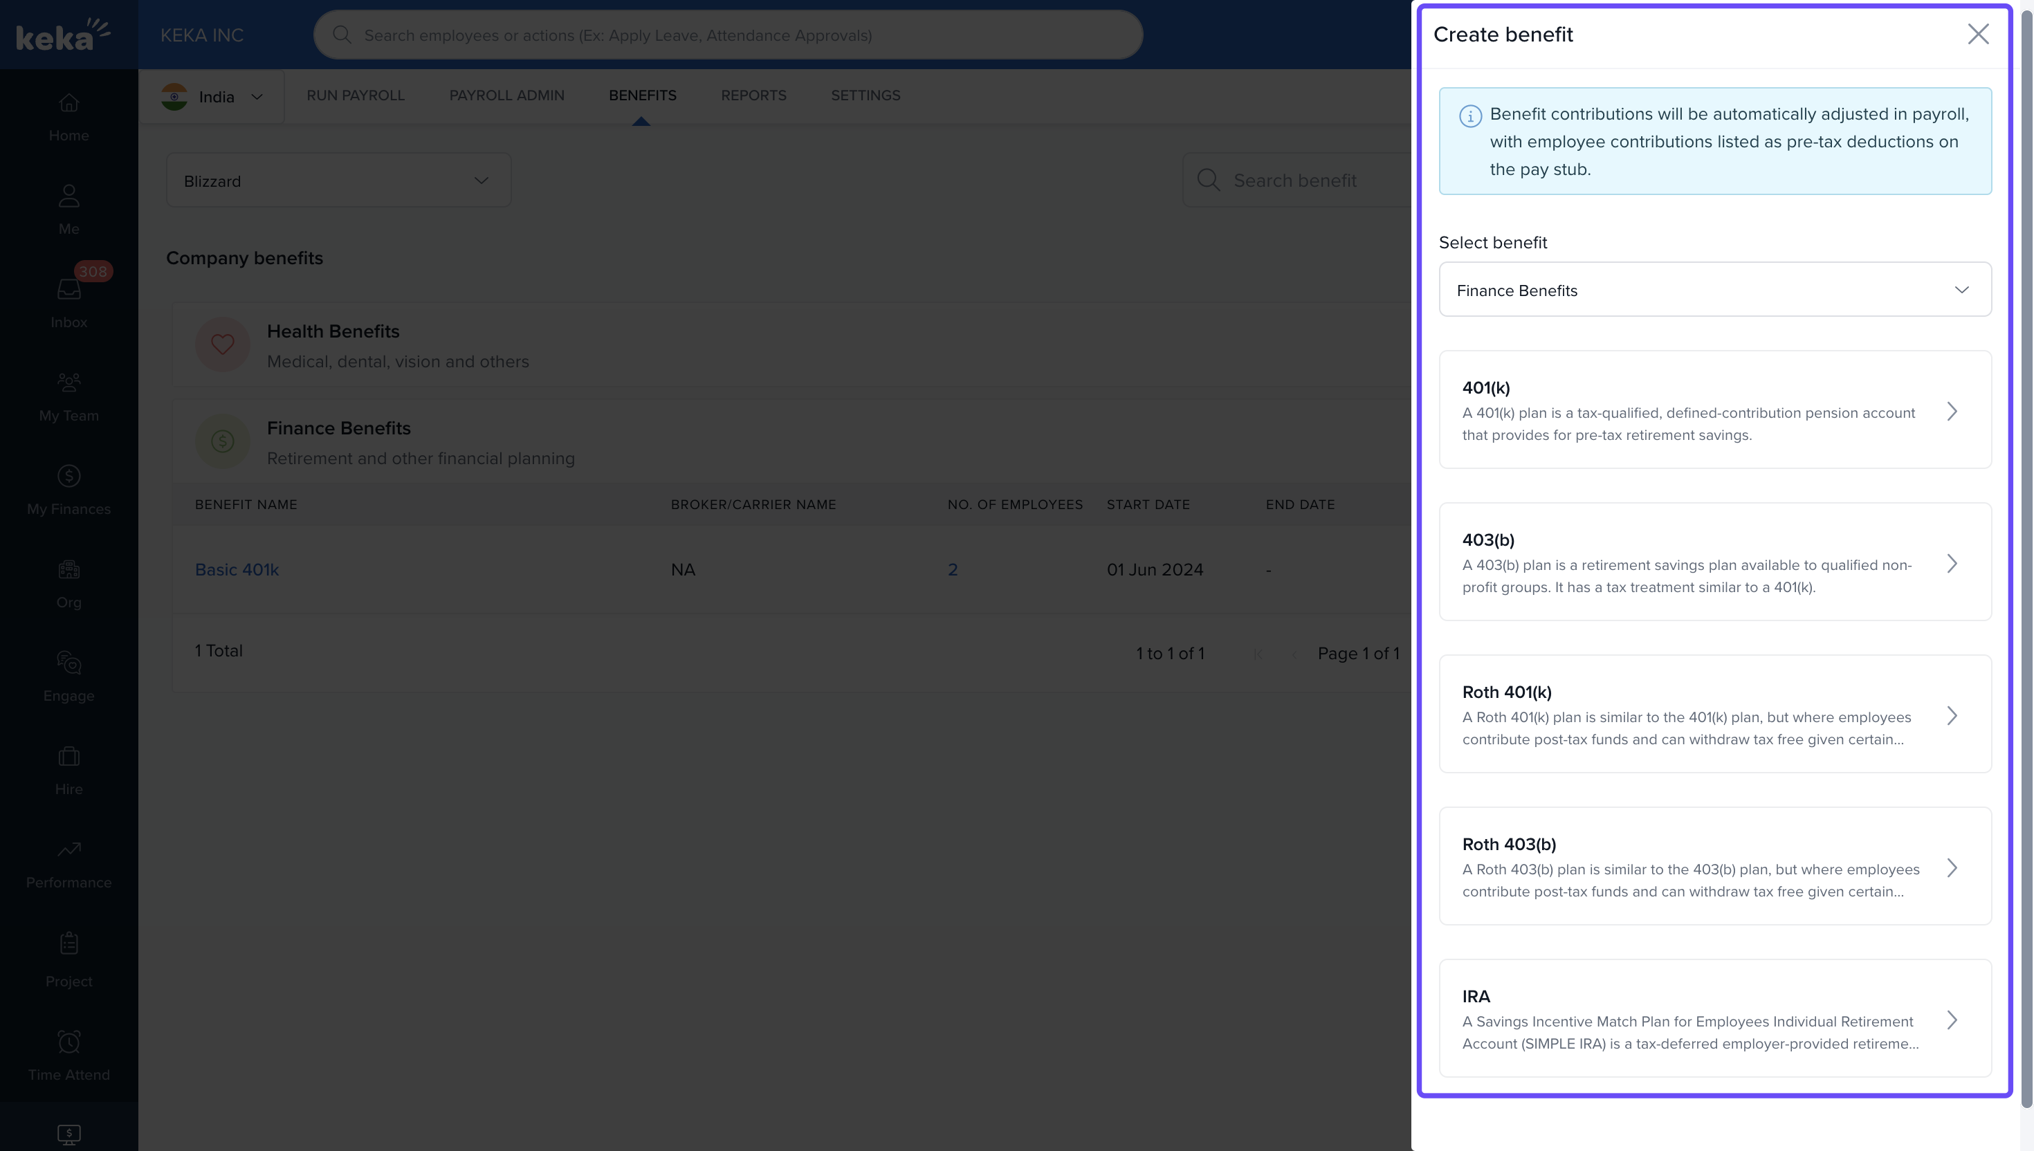Image resolution: width=2034 pixels, height=1151 pixels.
Task: Open the Home sidebar icon
Action: pyautogui.click(x=68, y=116)
